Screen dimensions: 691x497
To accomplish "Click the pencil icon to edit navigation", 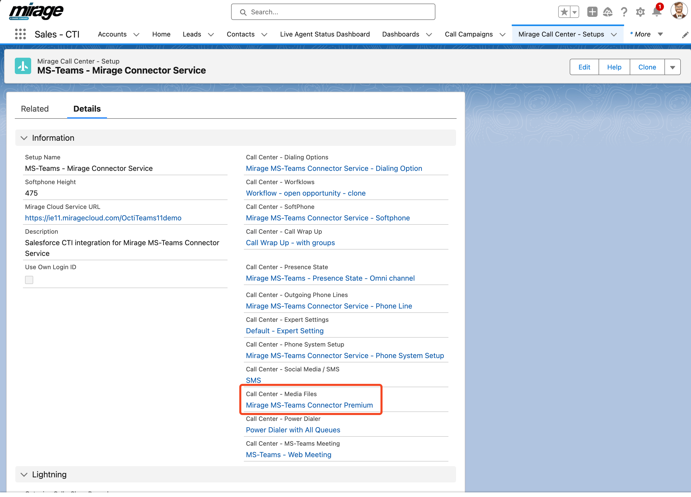I will point(685,35).
